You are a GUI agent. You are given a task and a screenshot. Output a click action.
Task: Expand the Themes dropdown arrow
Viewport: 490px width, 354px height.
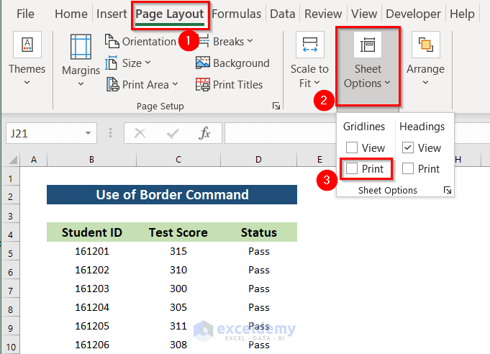tap(27, 83)
